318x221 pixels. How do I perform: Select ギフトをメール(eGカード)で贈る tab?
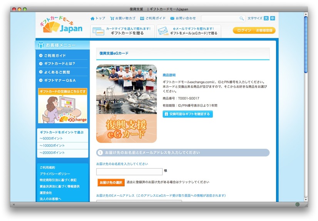[x=189, y=31]
